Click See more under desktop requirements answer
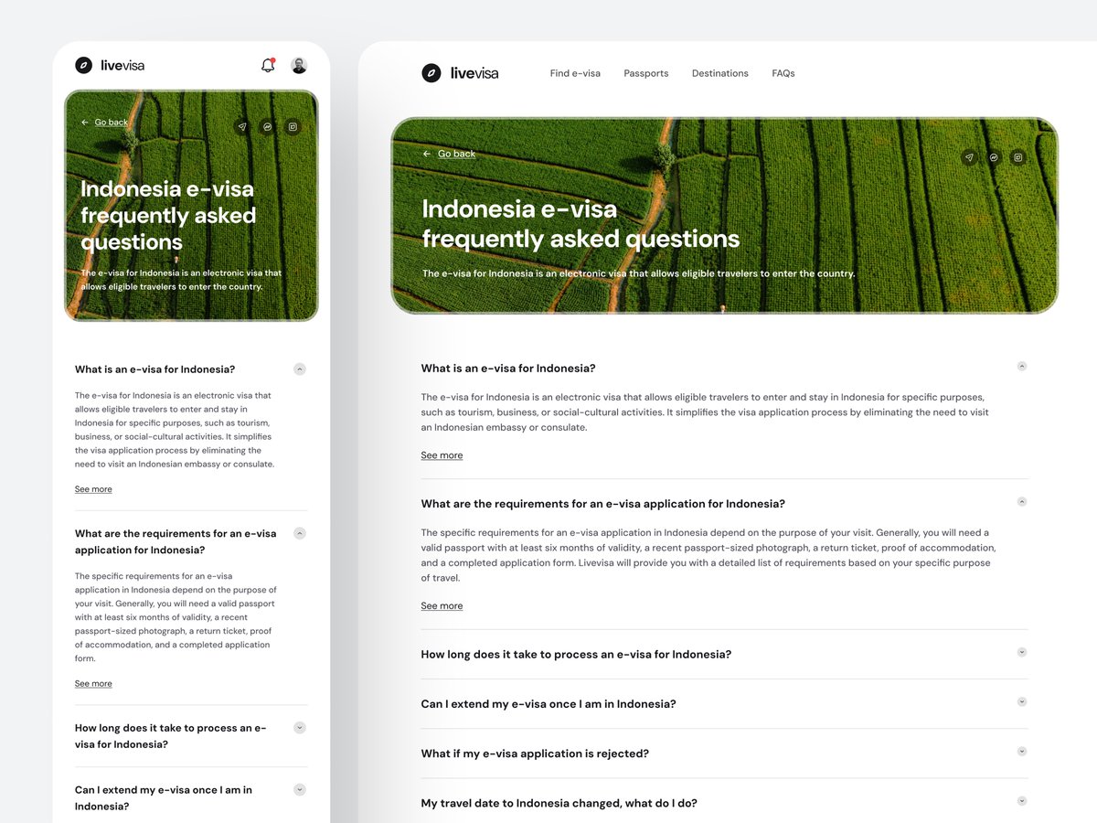Image resolution: width=1097 pixels, height=823 pixels. (442, 606)
